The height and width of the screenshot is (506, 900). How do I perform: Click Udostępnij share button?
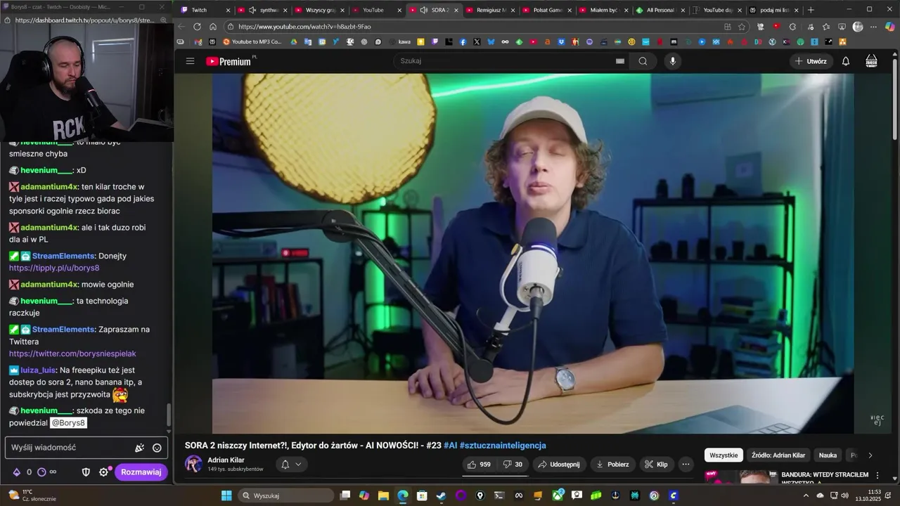click(x=559, y=465)
